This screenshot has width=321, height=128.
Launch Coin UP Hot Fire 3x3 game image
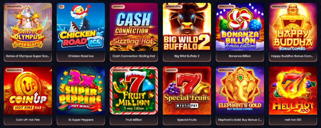pyautogui.click(x=28, y=91)
